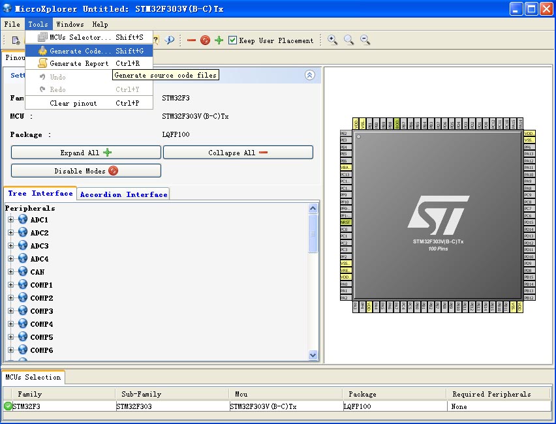Expand the CAN tree node

point(10,272)
